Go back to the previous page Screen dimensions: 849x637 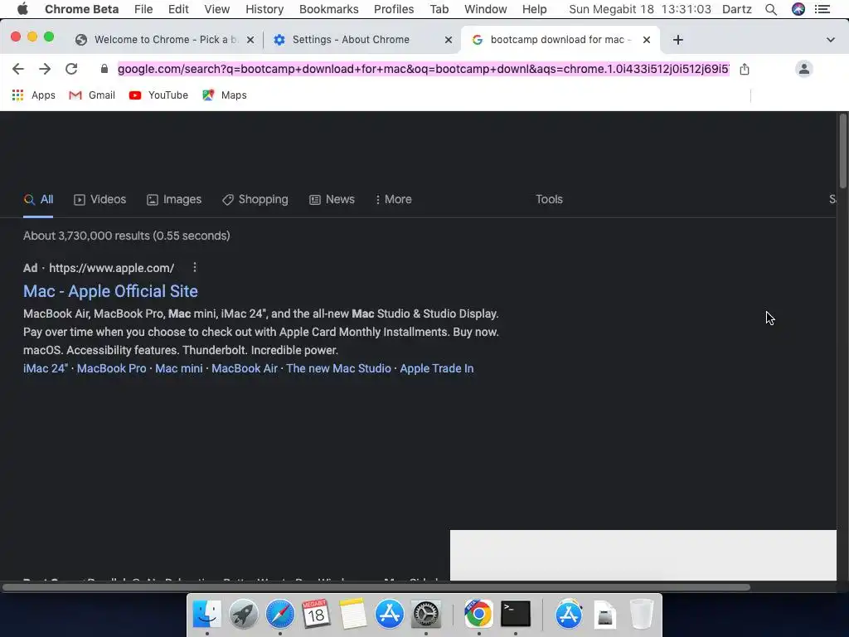tap(18, 69)
